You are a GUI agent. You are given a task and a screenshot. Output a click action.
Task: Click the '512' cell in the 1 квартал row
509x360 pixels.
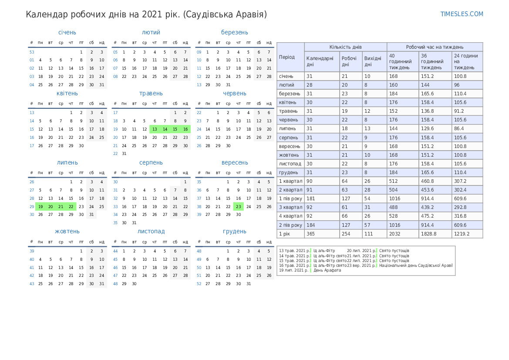click(402, 181)
